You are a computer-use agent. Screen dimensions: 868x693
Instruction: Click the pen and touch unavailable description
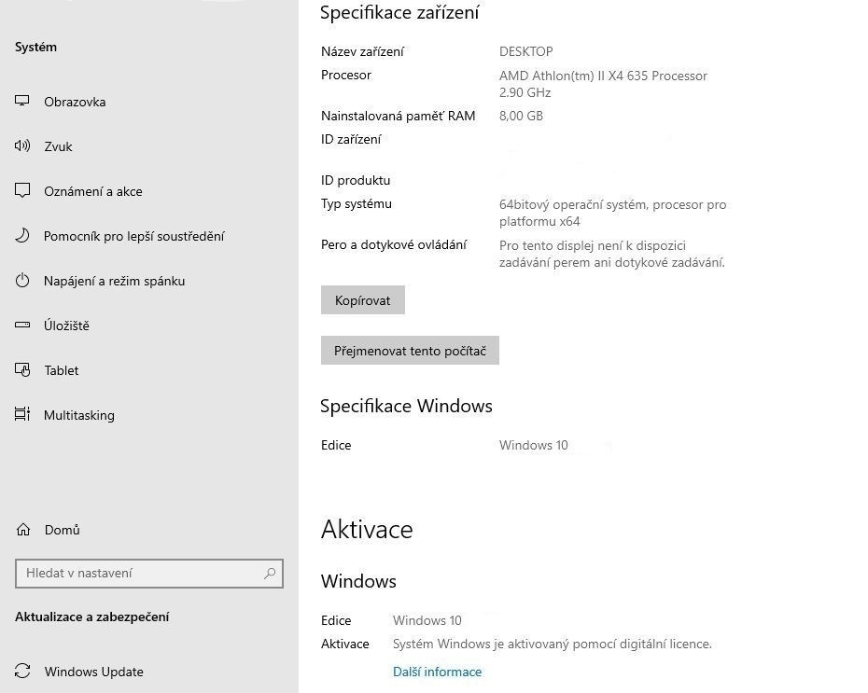click(x=611, y=254)
